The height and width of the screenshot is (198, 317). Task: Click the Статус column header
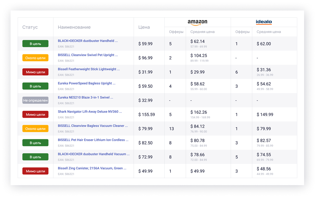(30, 27)
